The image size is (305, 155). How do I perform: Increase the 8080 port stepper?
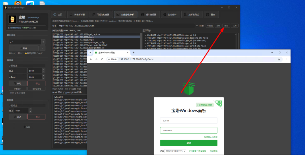(x=44, y=70)
